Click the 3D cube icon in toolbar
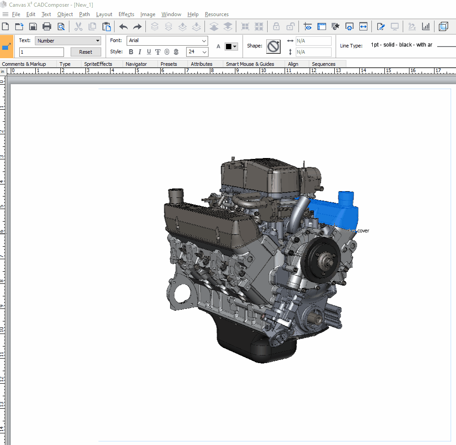 443,26
